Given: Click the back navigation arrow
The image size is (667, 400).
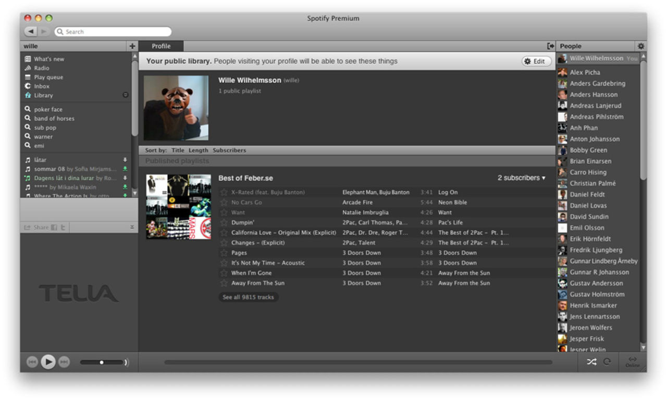Looking at the screenshot, I should (x=30, y=32).
